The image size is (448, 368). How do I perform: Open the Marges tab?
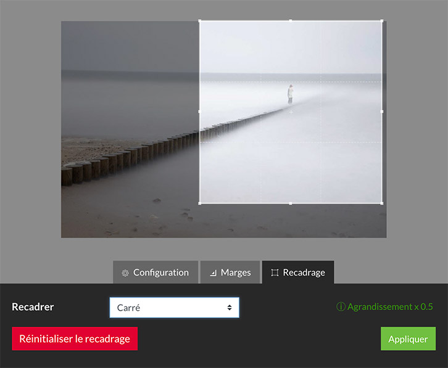pyautogui.click(x=230, y=272)
